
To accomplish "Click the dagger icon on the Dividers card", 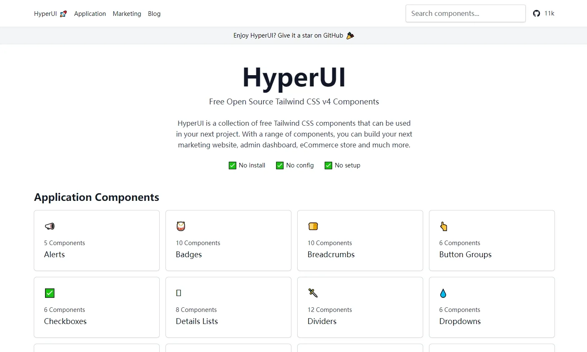I will coord(313,293).
